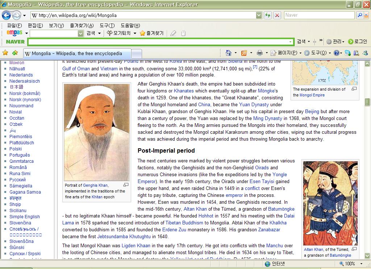Open the 도구(T) menu

pos(107,26)
